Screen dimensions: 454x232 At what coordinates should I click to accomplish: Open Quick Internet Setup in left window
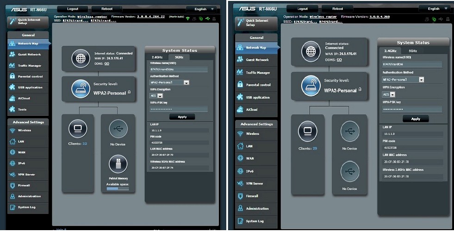(x=28, y=22)
